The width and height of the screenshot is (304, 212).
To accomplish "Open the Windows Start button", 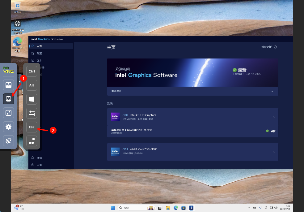I will 113,208.
